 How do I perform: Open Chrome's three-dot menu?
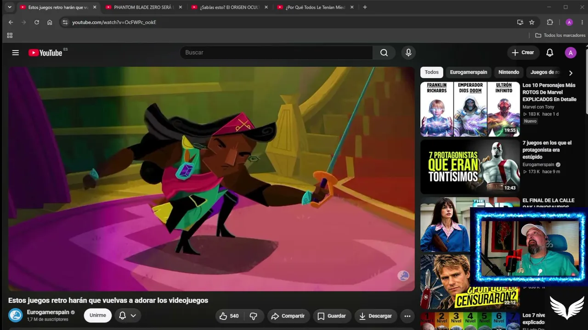pos(582,22)
